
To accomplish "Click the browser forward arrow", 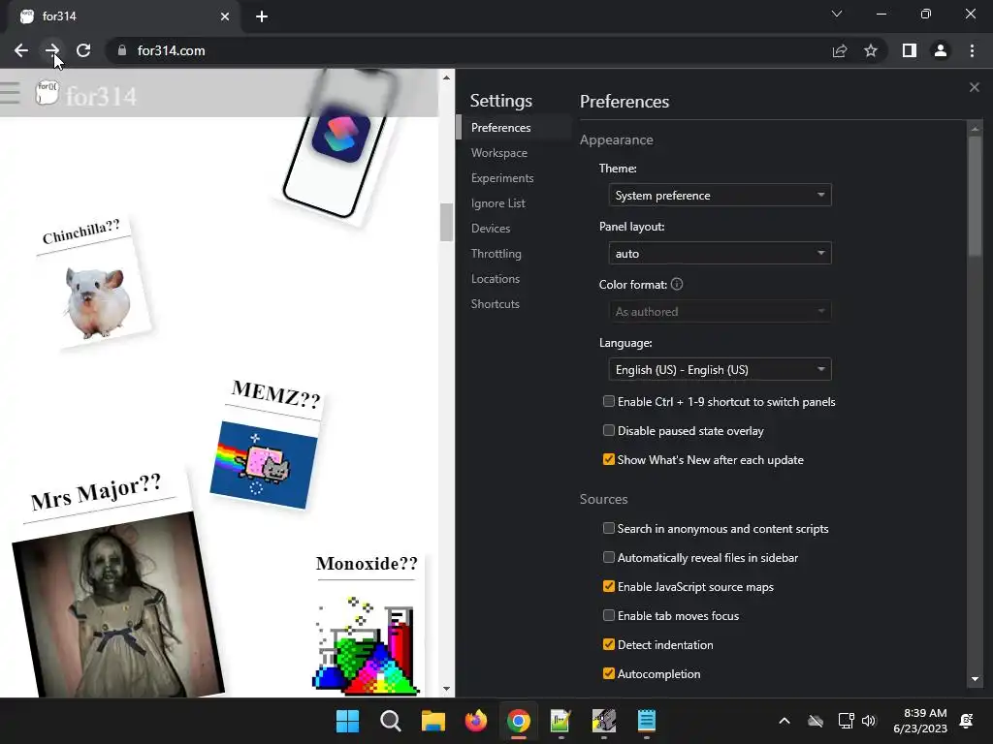I will point(52,50).
